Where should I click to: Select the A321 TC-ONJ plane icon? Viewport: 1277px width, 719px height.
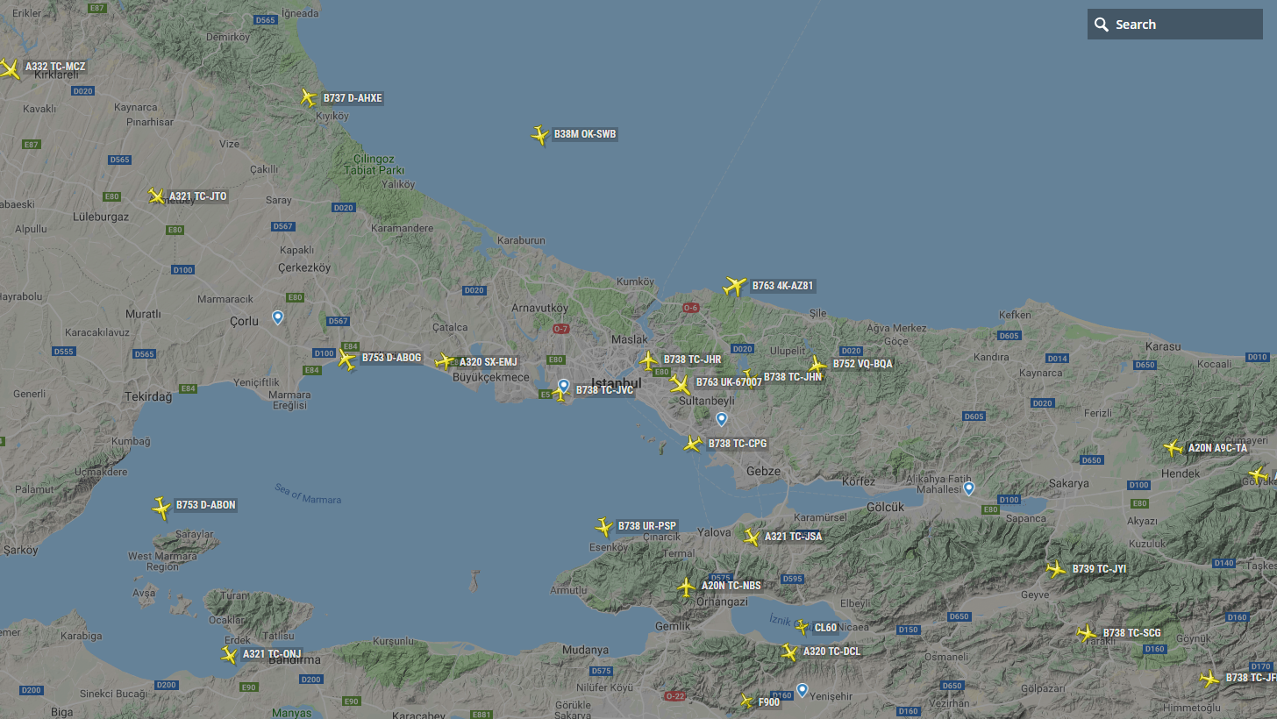[229, 654]
